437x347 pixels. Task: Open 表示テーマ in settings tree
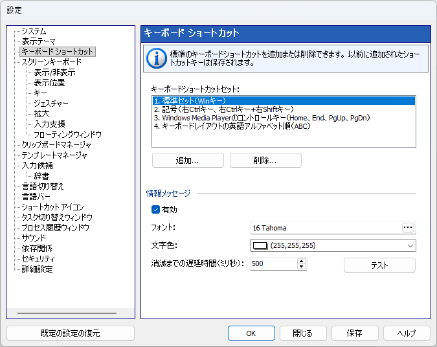(x=38, y=41)
